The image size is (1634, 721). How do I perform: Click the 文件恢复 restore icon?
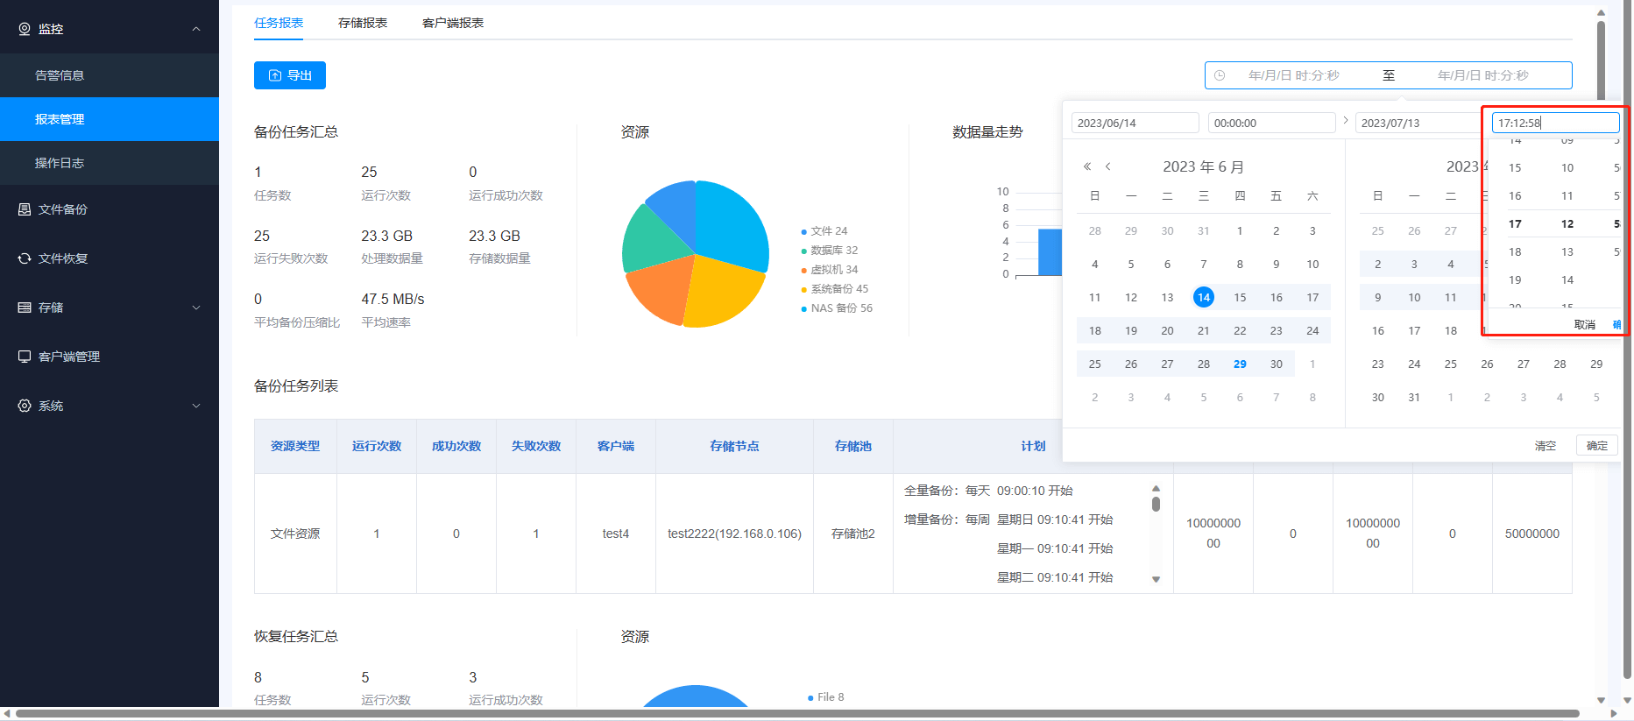25,258
